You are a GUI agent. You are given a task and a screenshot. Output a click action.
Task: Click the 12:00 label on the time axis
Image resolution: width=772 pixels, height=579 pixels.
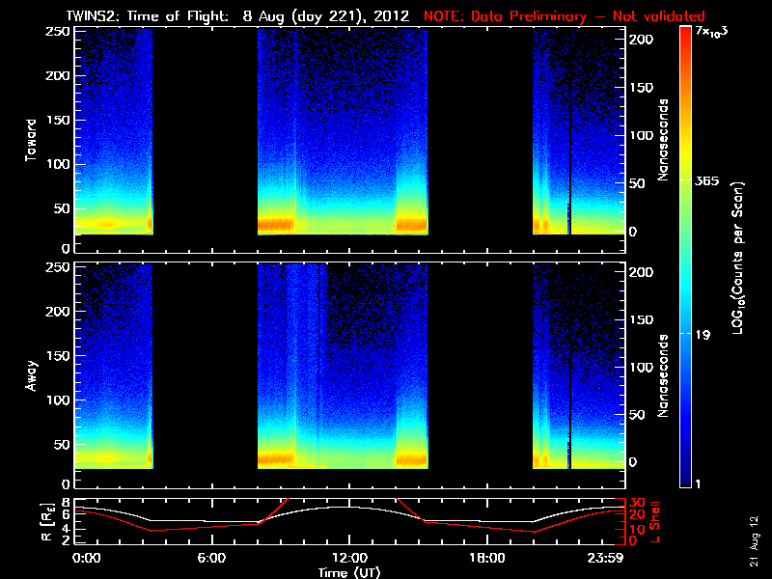pos(349,559)
